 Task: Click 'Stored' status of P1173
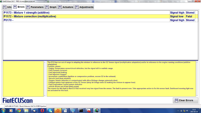190,13
